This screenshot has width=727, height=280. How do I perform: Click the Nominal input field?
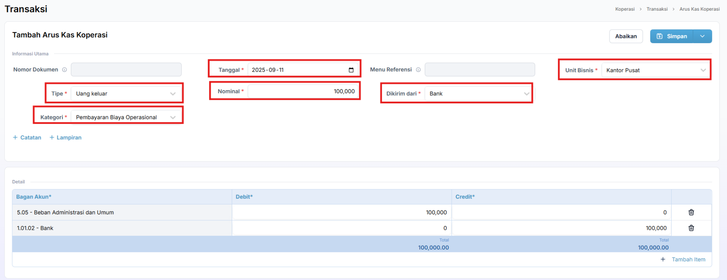point(303,91)
